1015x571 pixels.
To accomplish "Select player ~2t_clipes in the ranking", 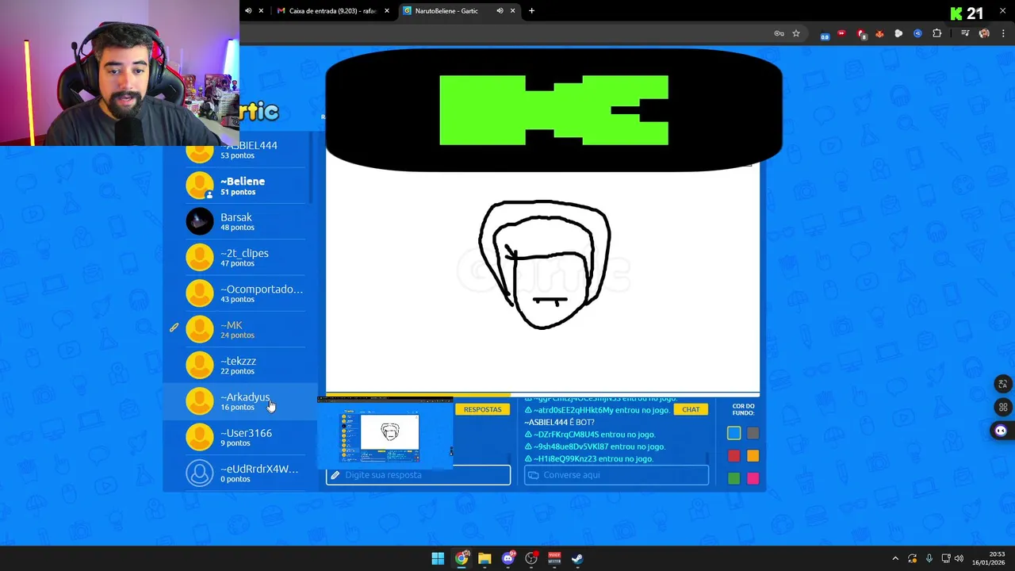I will click(246, 257).
